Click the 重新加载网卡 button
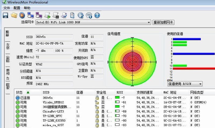Image resolution: width=215 pixels, height=128 pixels. [x=163, y=22]
